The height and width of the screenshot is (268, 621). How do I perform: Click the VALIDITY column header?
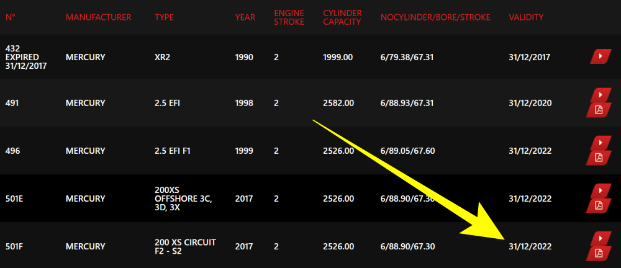(x=526, y=17)
